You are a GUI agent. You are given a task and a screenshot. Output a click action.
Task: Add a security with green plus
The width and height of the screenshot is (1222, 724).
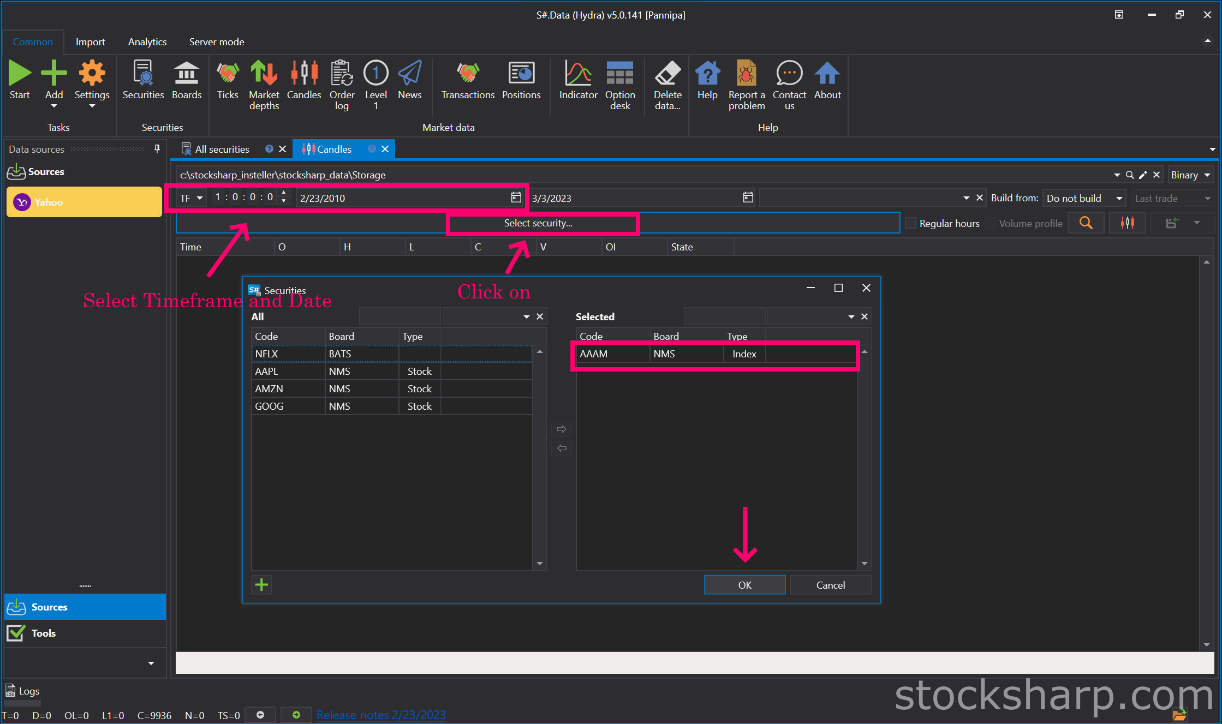(262, 585)
